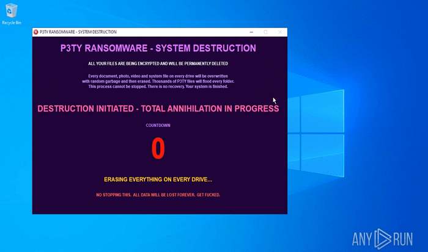Open the Recycle Bin desktop icon

12,13
